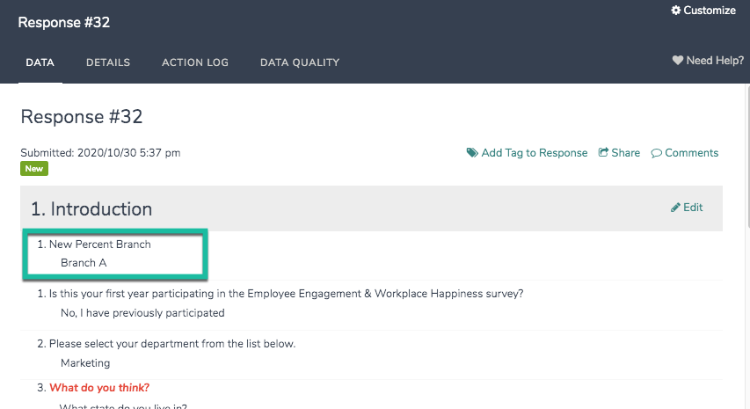Click the tag icon beside Add Tag

point(472,153)
